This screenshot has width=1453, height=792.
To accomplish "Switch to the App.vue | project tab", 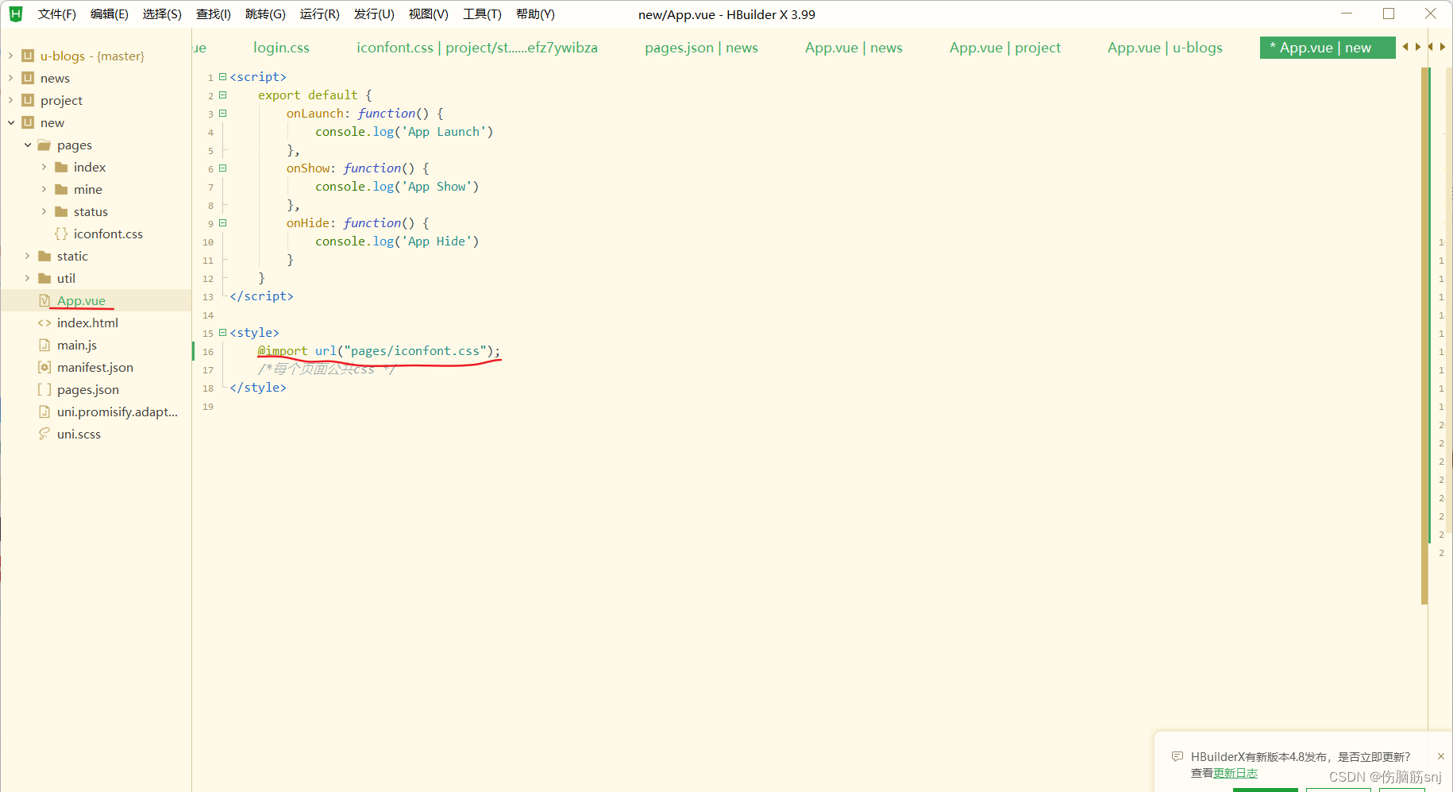I will (x=1005, y=48).
